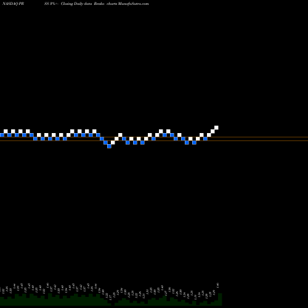Select the lowest blue Renko brick
The width and height of the screenshot is (308, 308).
[109, 146]
